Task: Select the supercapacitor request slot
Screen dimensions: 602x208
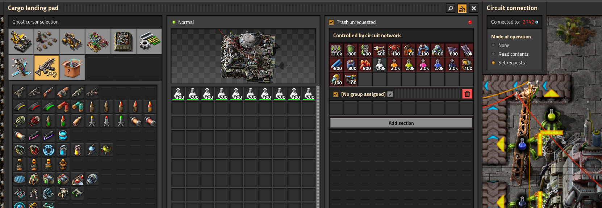Action: 351,65
